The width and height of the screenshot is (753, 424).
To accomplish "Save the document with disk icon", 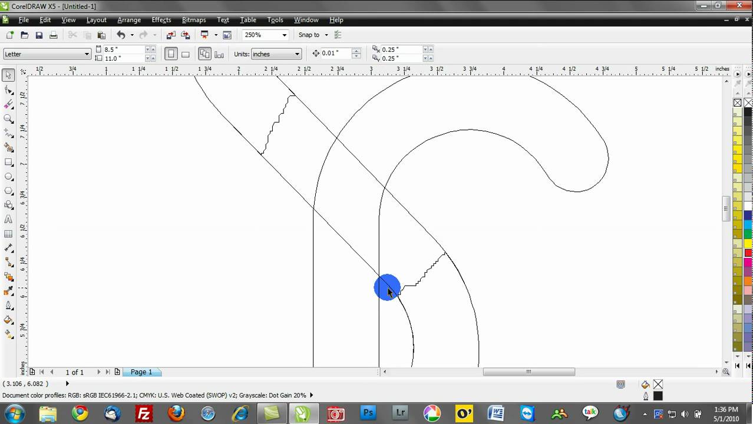I will coord(39,35).
